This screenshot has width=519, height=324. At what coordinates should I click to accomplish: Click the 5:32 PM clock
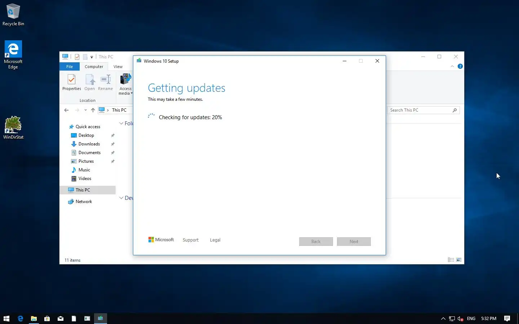coord(489,319)
